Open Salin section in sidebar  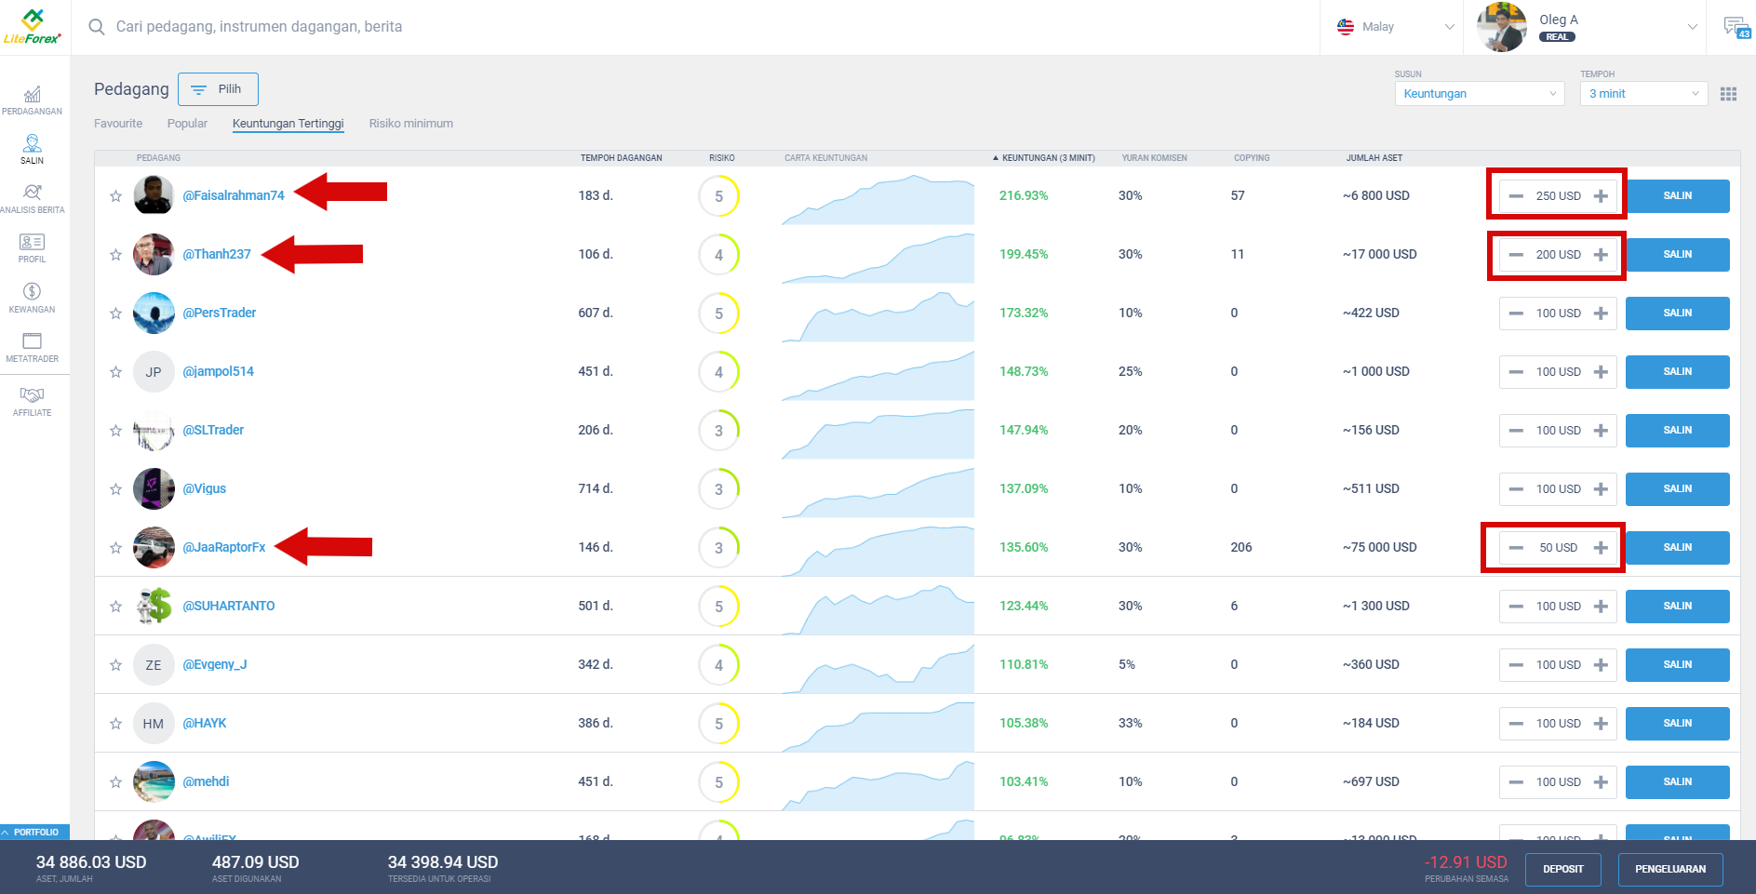point(33,149)
